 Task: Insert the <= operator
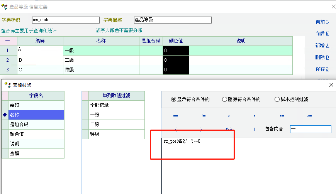coord(282,116)
